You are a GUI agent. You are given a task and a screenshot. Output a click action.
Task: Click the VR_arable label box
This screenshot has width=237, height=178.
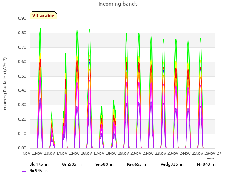(43, 15)
